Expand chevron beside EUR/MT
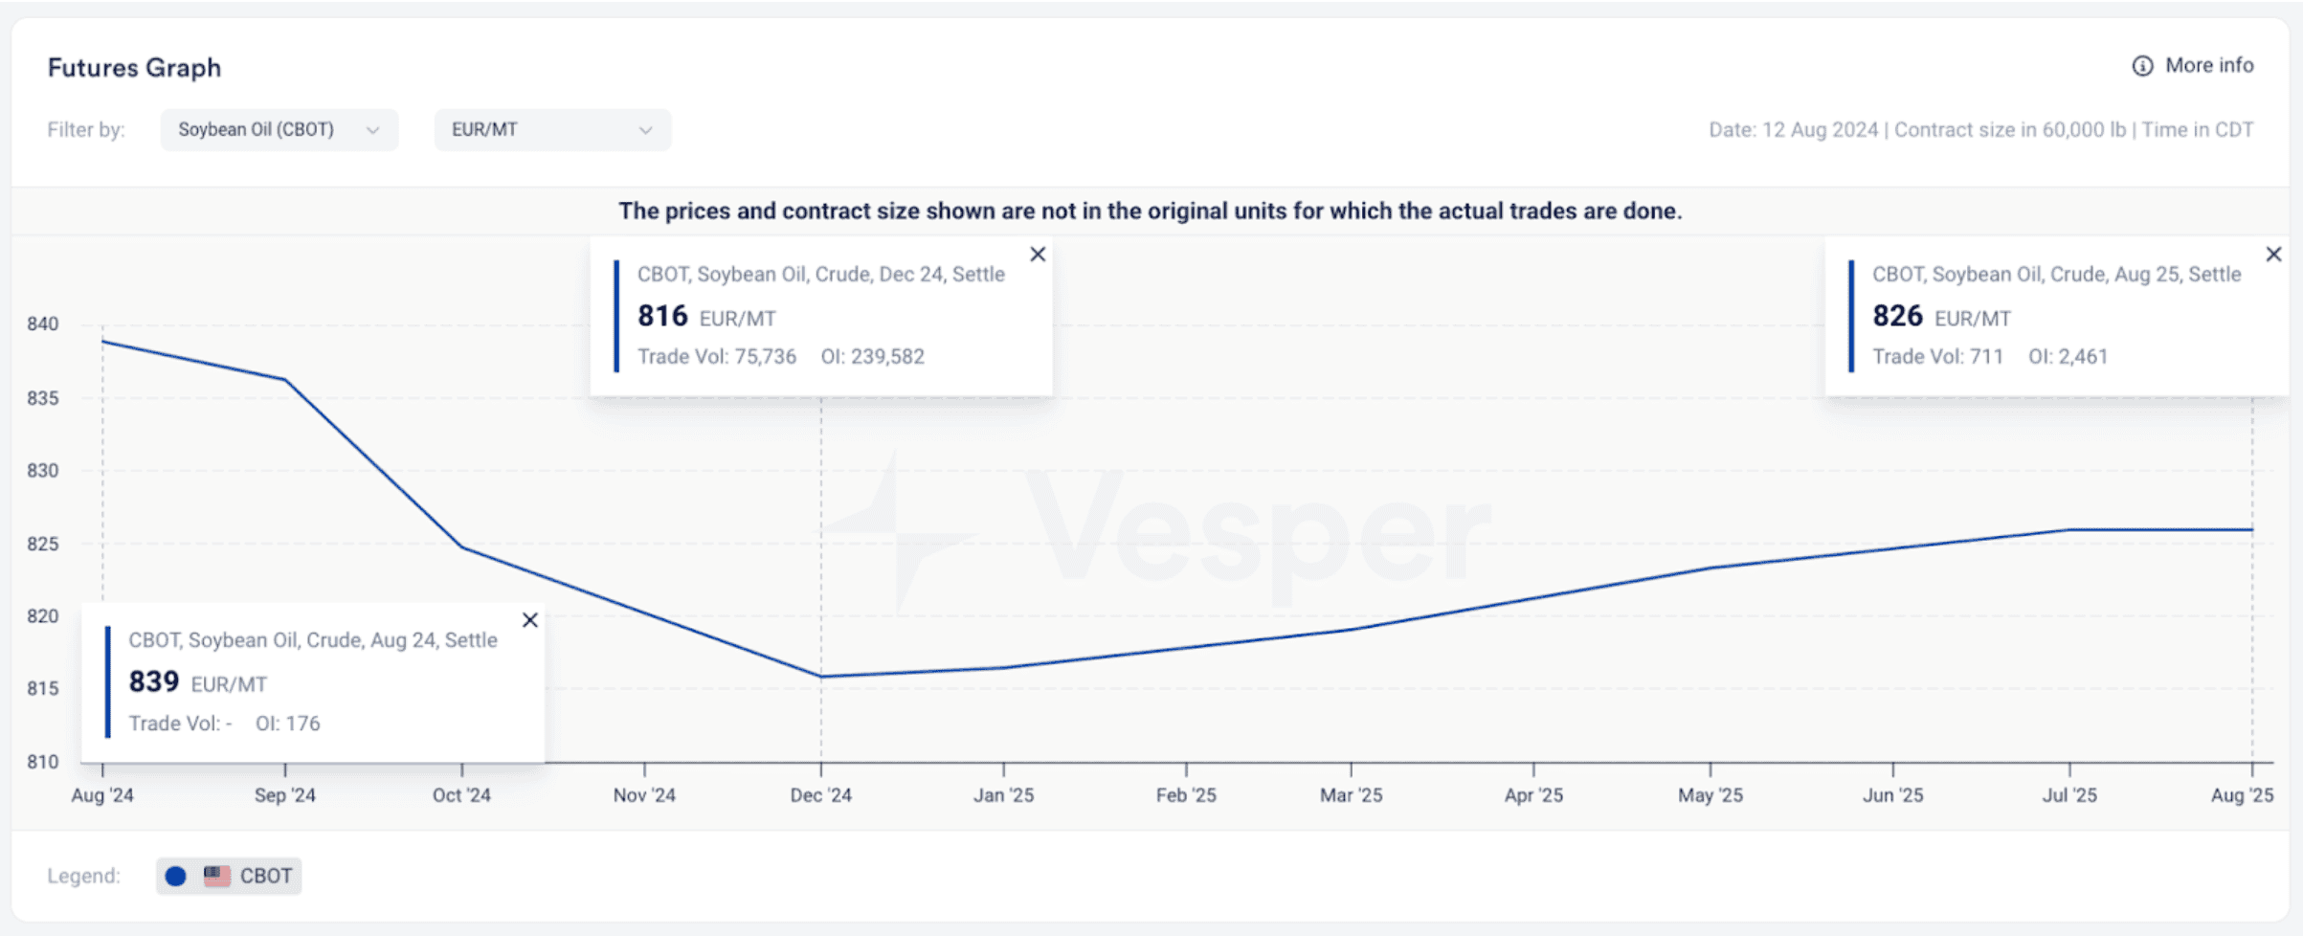Viewport: 2303px width, 936px height. (645, 130)
